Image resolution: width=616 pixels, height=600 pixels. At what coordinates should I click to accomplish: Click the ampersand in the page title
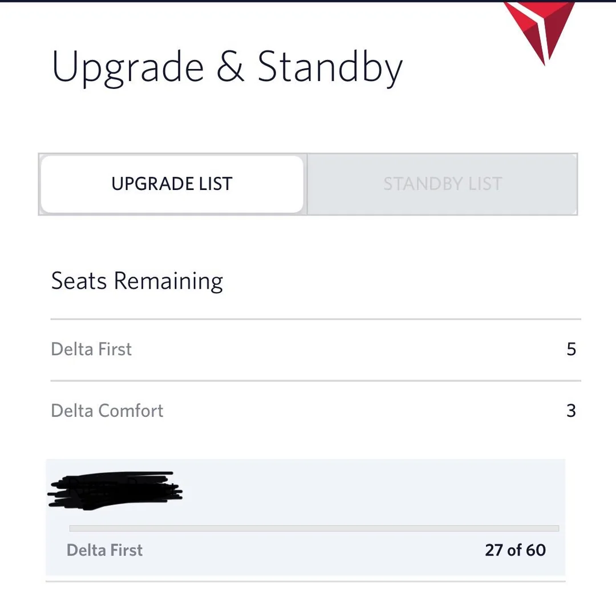click(x=230, y=67)
